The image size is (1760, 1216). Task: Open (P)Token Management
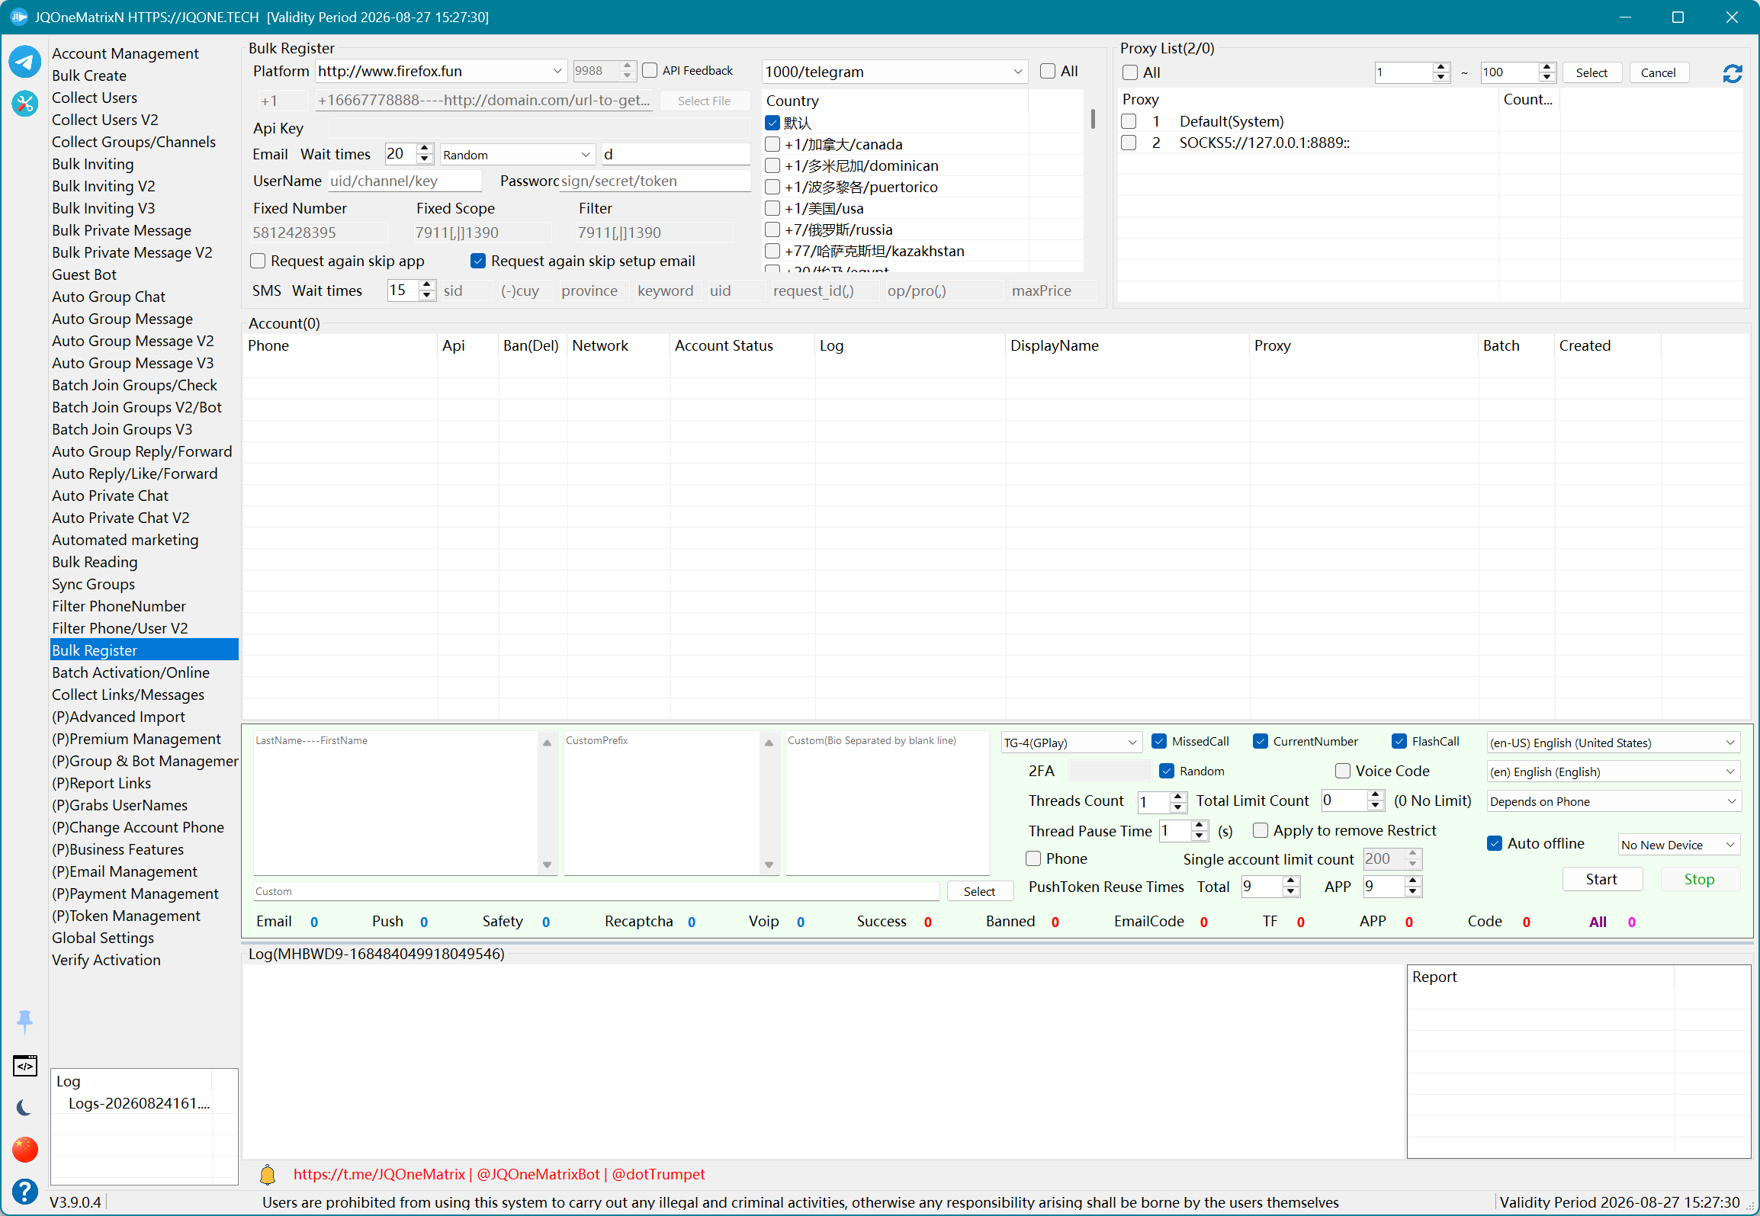(126, 916)
